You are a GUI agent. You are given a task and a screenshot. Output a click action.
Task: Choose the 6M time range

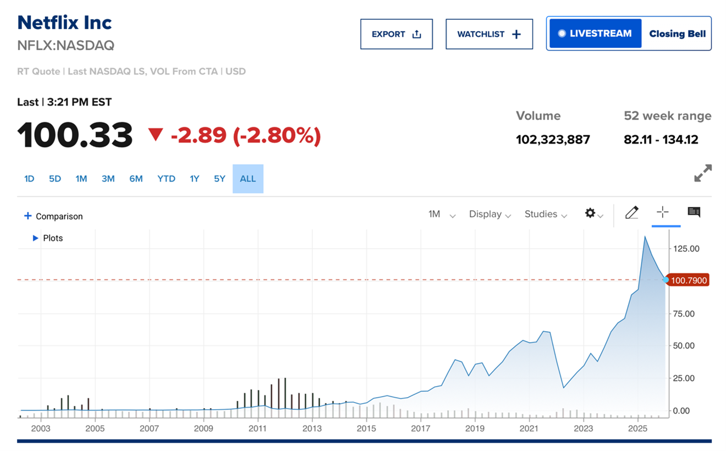(x=136, y=179)
